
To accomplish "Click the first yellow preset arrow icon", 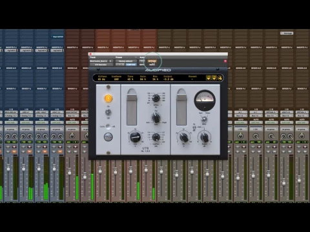I will coord(209,78).
